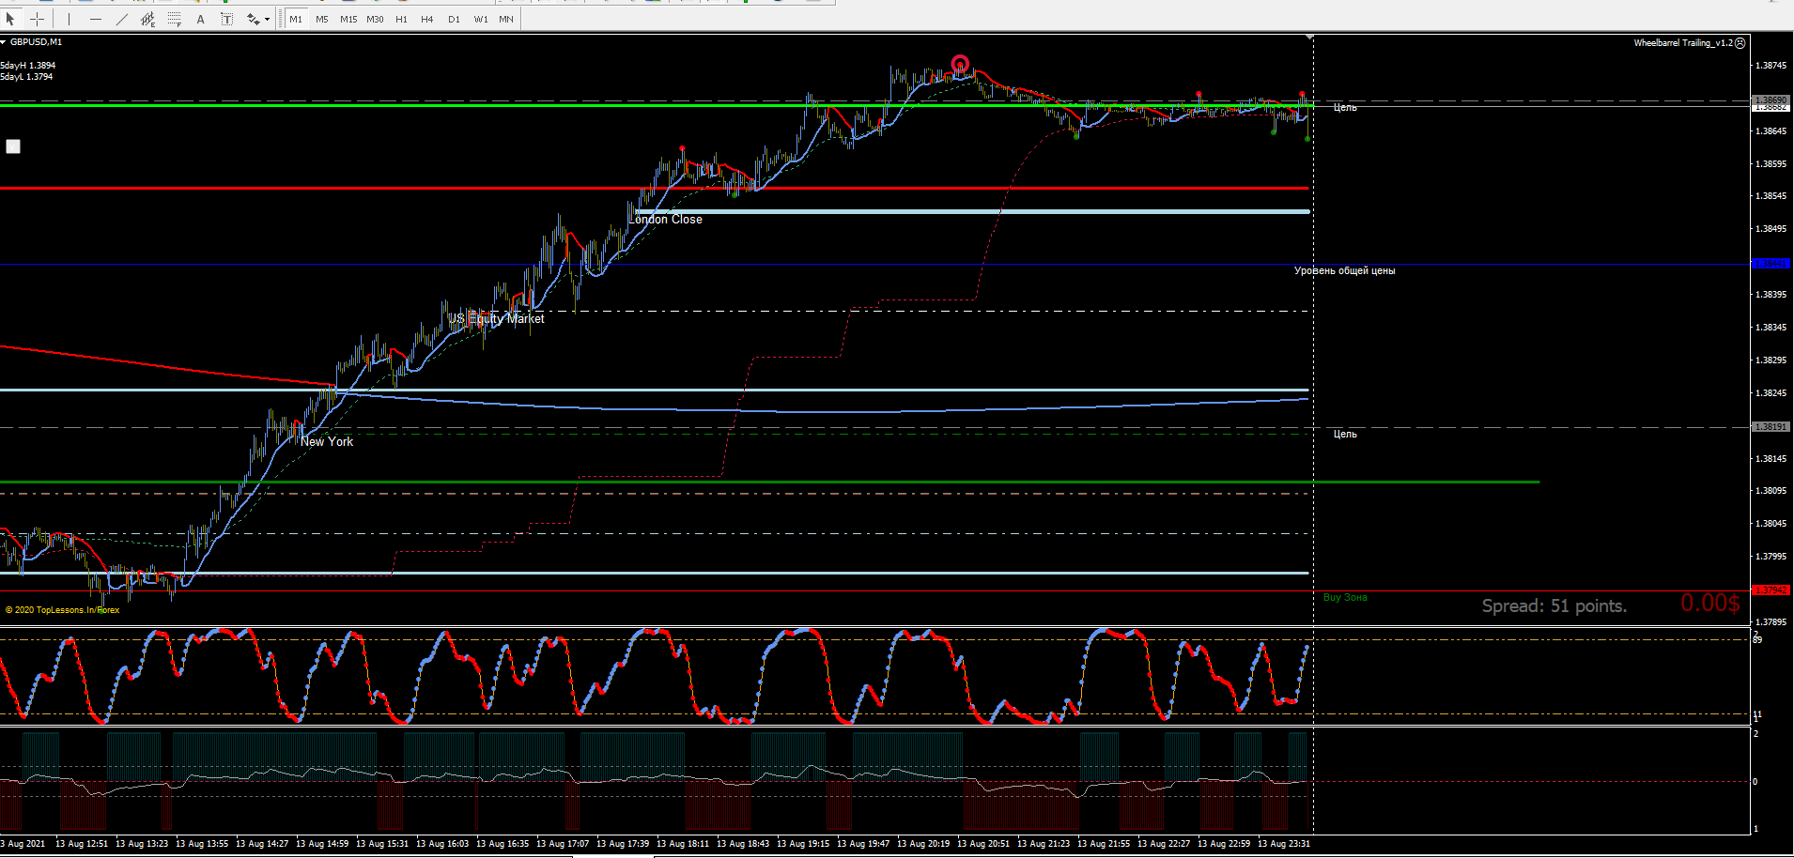Image resolution: width=1794 pixels, height=858 pixels.
Task: Select the Fibonacci Retracement tool
Action: 174,19
